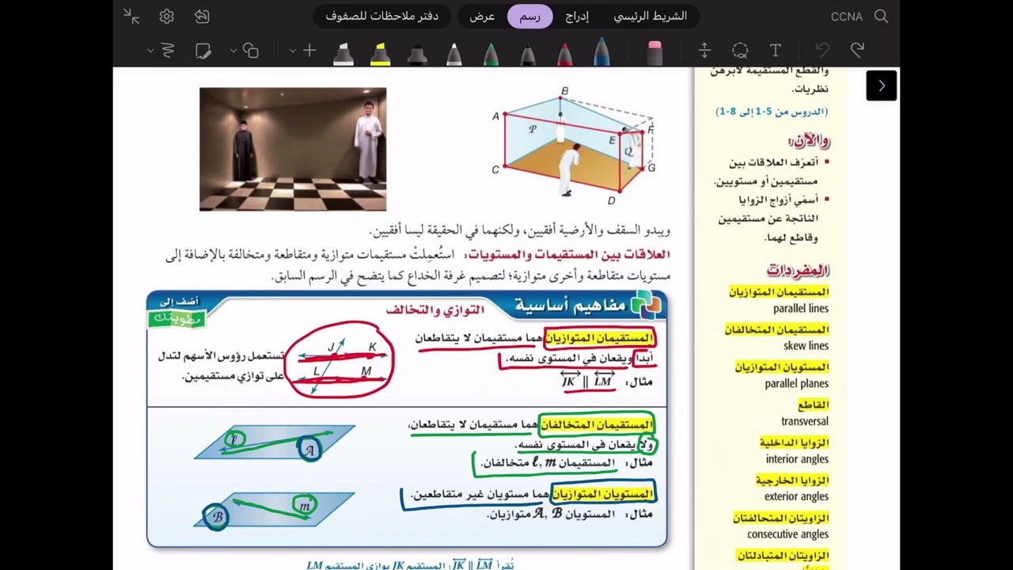This screenshot has height=570, width=1013.
Task: Click the redo arrow
Action: (x=857, y=51)
